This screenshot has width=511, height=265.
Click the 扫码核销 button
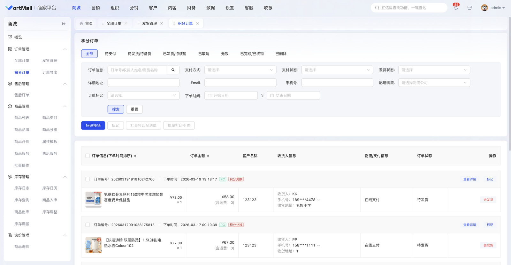click(x=93, y=126)
